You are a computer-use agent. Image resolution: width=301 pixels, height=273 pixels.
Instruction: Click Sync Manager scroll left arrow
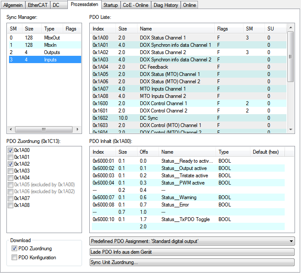pos(11,129)
